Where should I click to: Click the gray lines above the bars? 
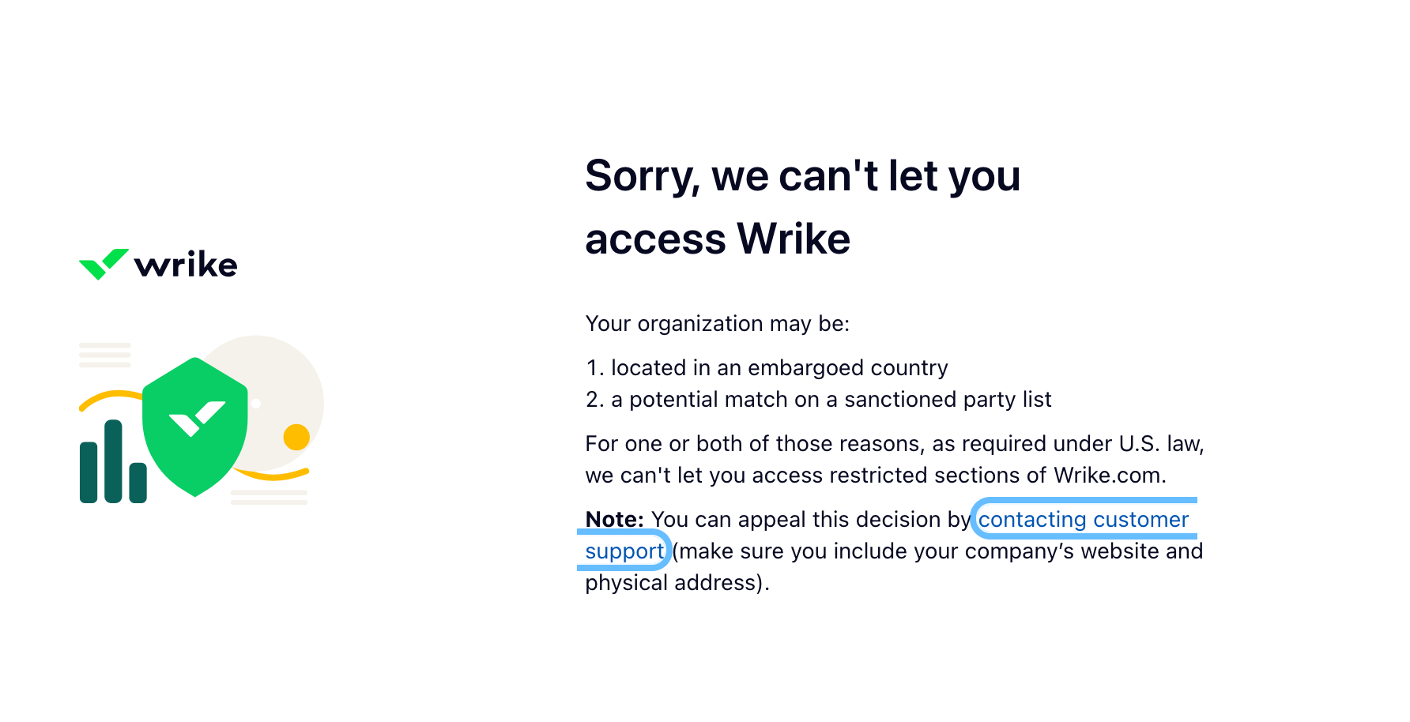pyautogui.click(x=105, y=355)
